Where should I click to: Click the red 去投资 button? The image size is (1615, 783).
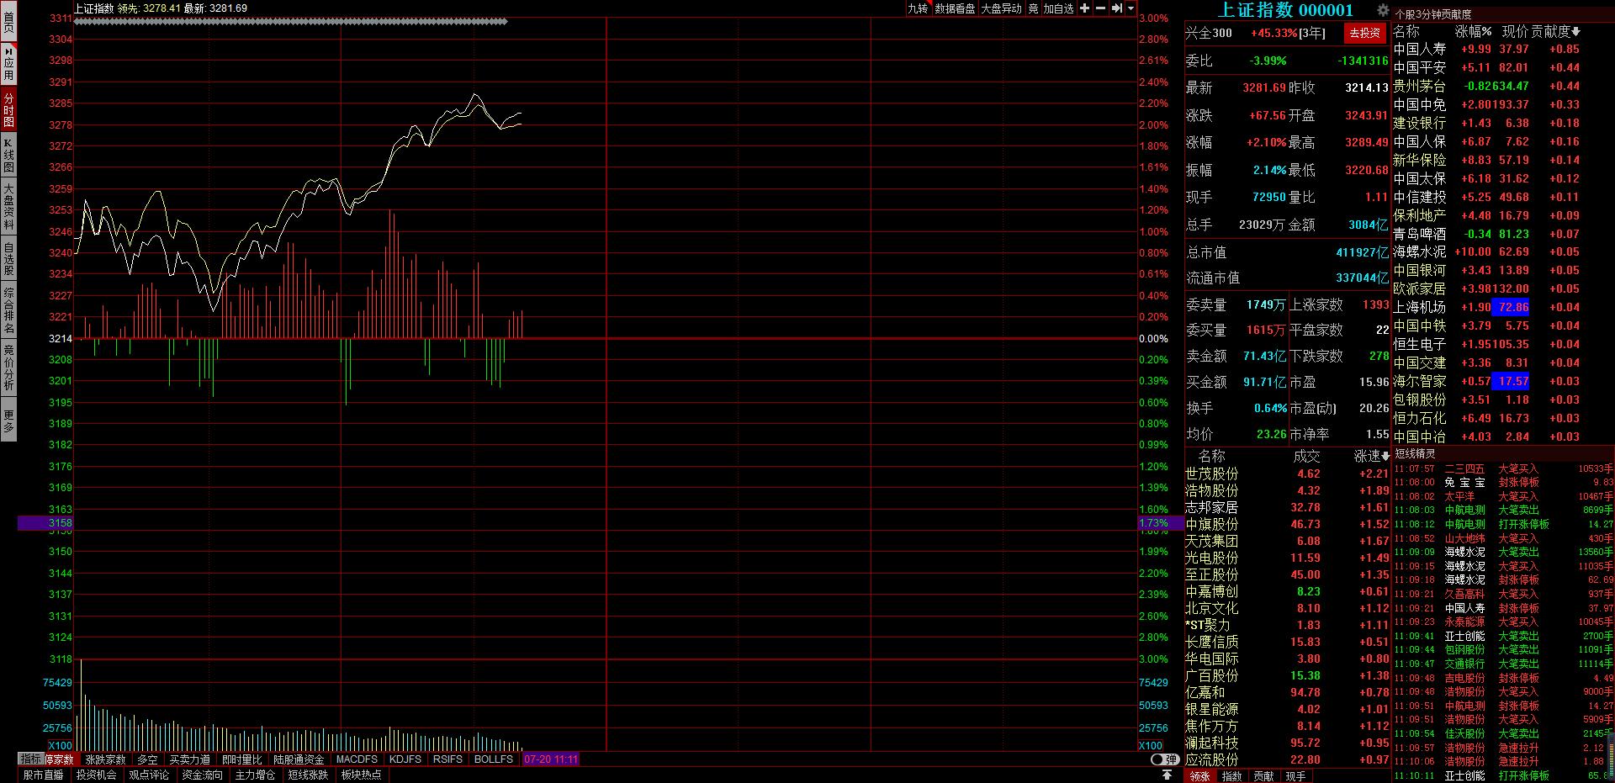[1364, 34]
